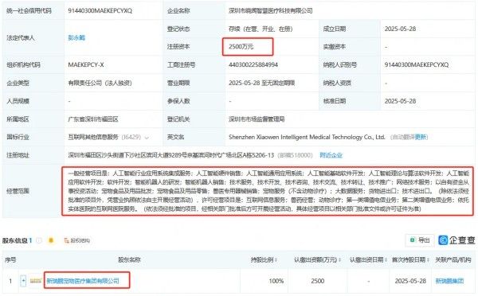Sort by subscribed capital amount column
The image size is (478, 296).
[x=317, y=259]
